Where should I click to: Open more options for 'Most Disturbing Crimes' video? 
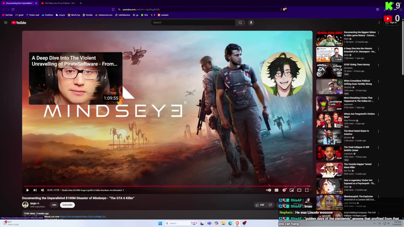pos(378,98)
